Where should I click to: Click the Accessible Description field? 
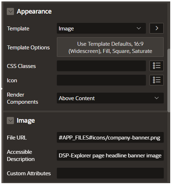[x=110, y=155]
